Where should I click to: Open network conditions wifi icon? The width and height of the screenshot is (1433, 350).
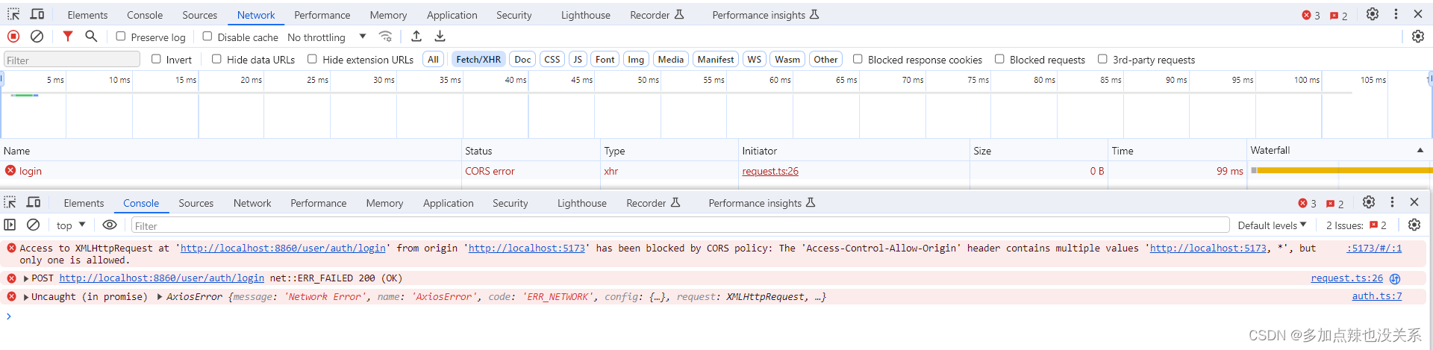pos(385,36)
